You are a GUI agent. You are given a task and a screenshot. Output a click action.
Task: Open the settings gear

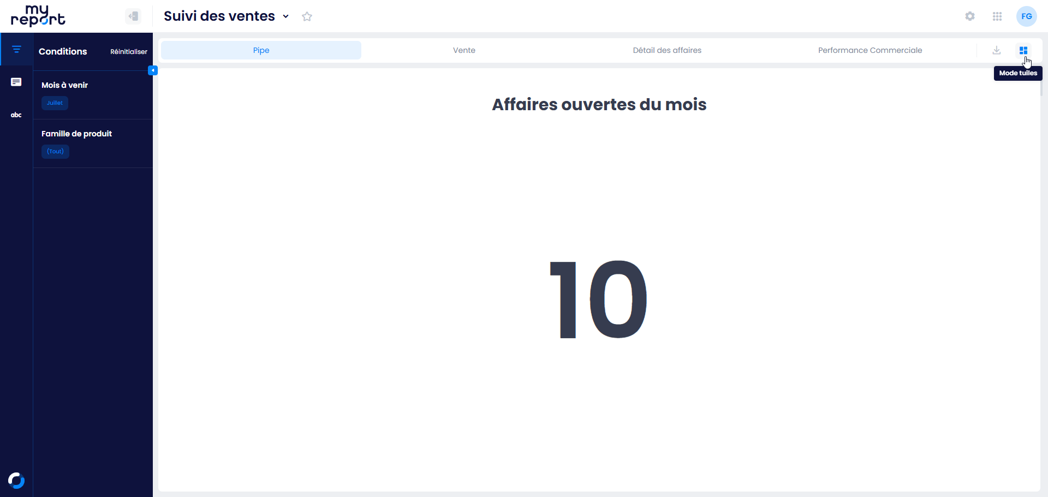pyautogui.click(x=969, y=16)
